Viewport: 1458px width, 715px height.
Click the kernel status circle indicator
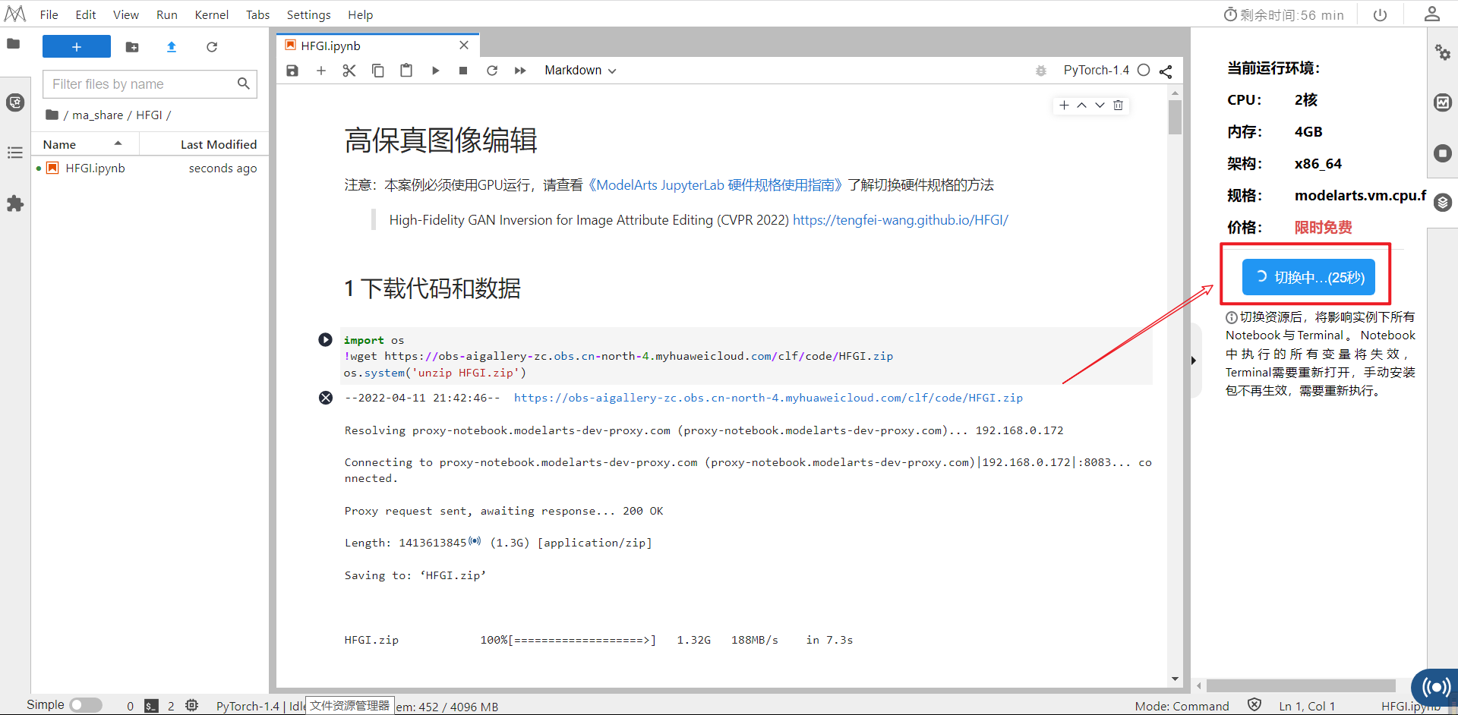pyautogui.click(x=1144, y=71)
